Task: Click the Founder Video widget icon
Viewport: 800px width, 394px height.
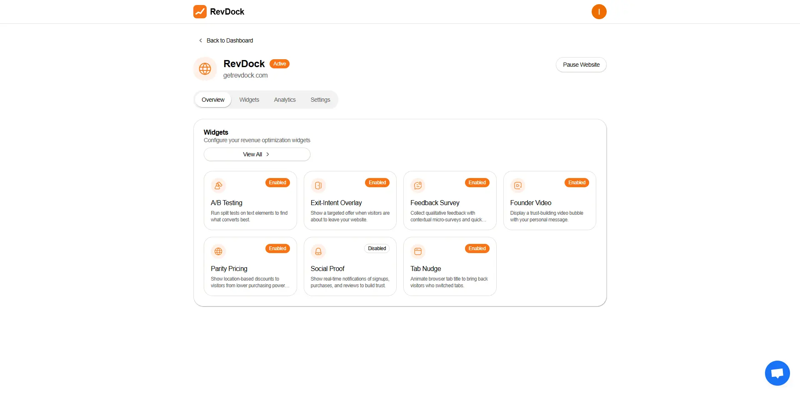Action: 518,186
